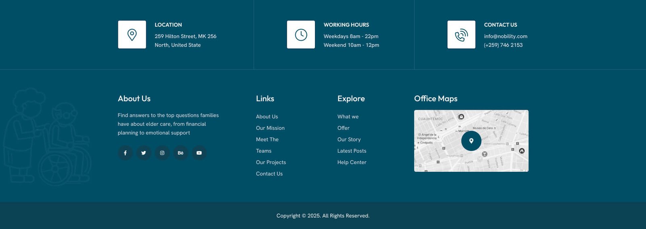Click the Meet The link
This screenshot has width=646, height=229.
coord(267,139)
